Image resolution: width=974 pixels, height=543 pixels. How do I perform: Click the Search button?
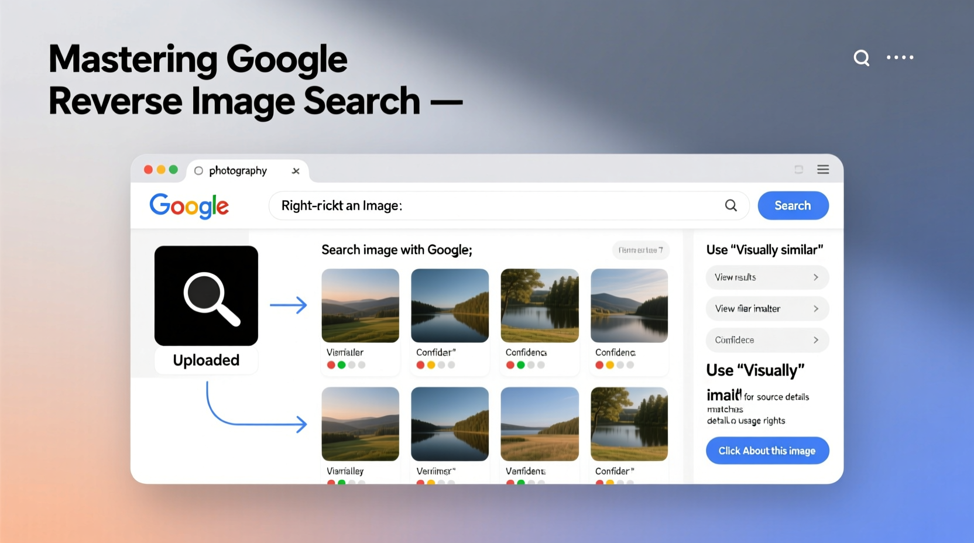[x=793, y=205]
